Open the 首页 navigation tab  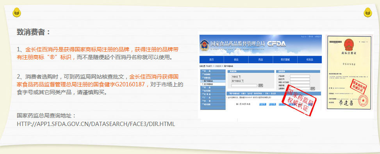coord(211,59)
